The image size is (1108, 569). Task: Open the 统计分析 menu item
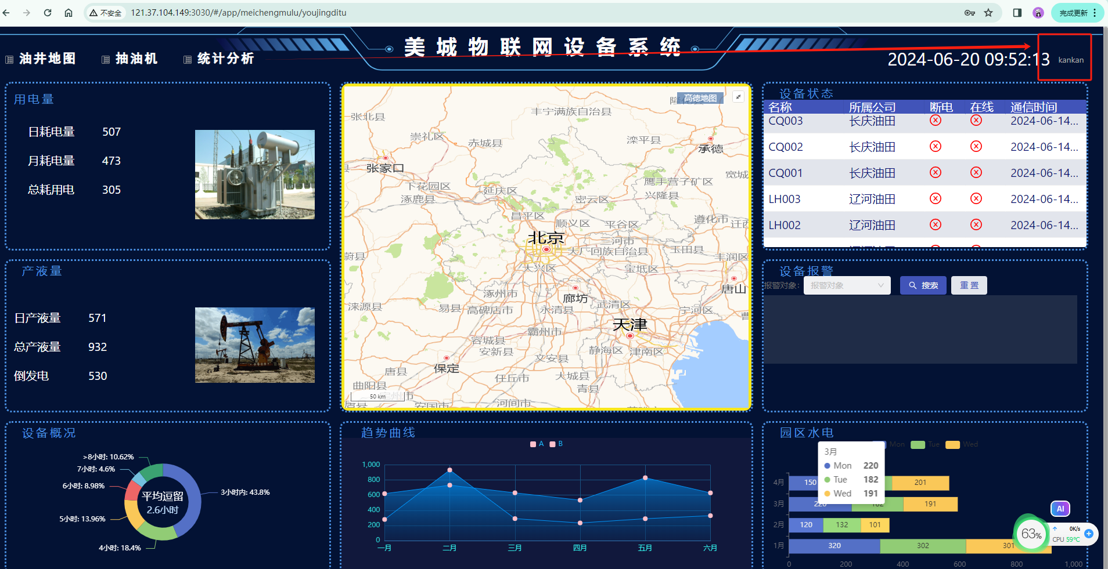(219, 59)
